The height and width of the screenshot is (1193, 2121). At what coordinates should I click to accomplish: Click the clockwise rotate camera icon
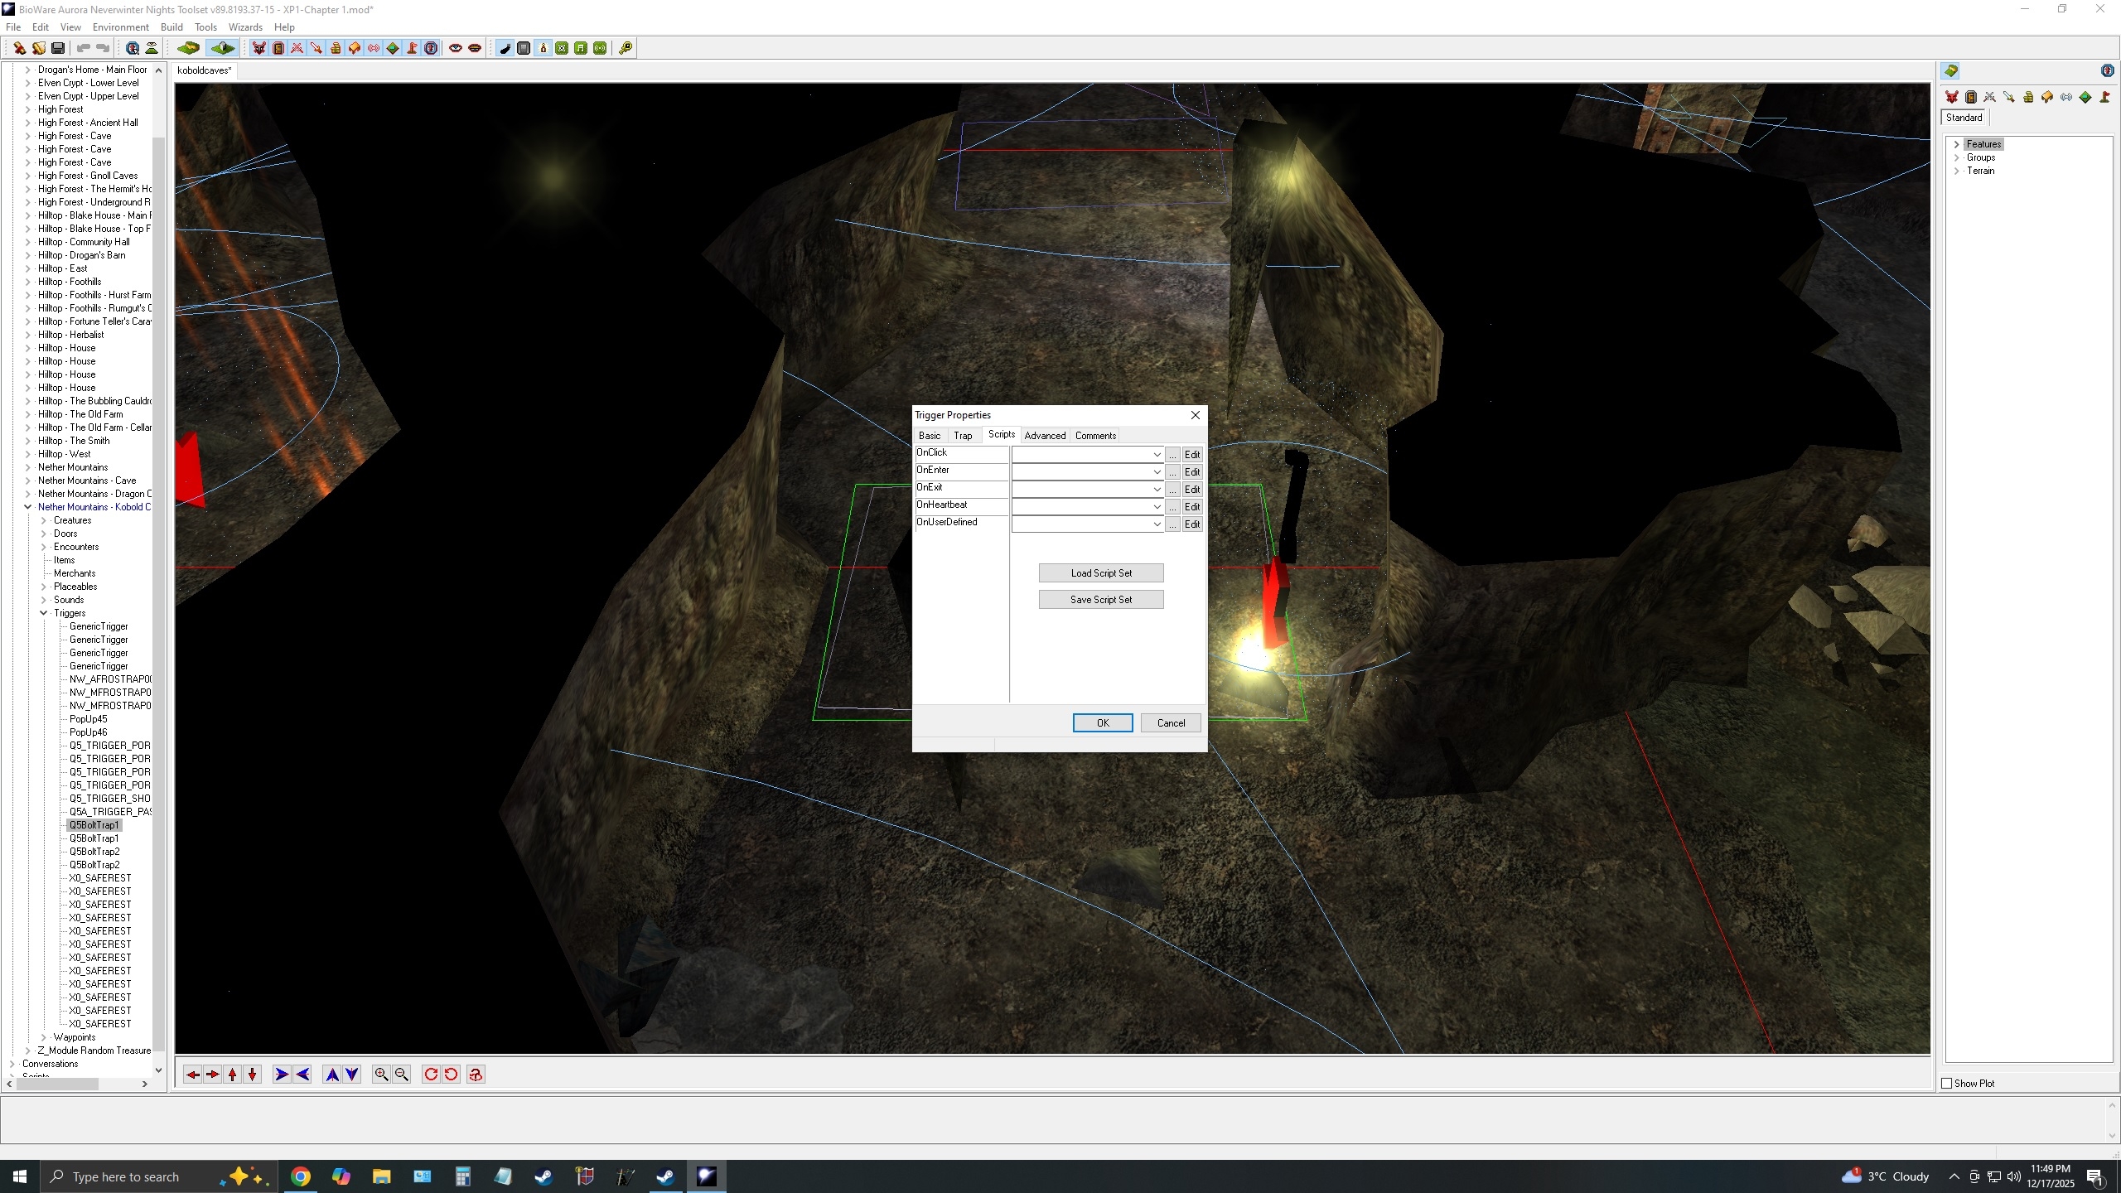pos(431,1075)
